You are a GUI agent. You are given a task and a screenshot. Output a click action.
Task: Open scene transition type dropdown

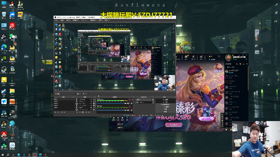point(143,100)
